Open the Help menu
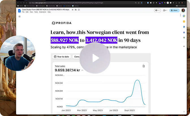Image resolution: width=190 pixels, height=116 pixels. click(49, 12)
